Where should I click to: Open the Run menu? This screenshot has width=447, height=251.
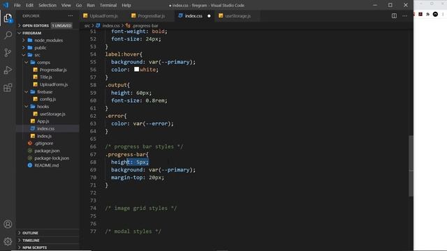pyautogui.click(x=91, y=5)
